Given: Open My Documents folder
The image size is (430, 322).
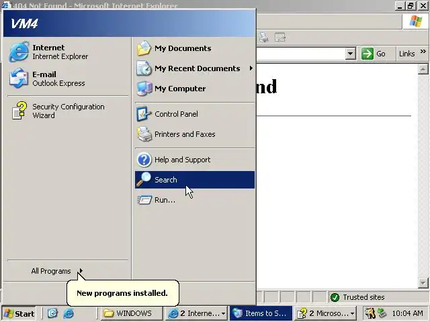Looking at the screenshot, I should (195, 48).
